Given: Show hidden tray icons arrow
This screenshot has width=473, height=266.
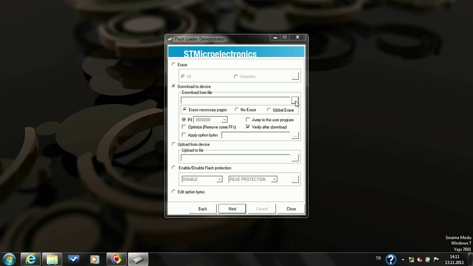Looking at the screenshot, I should 402,259.
